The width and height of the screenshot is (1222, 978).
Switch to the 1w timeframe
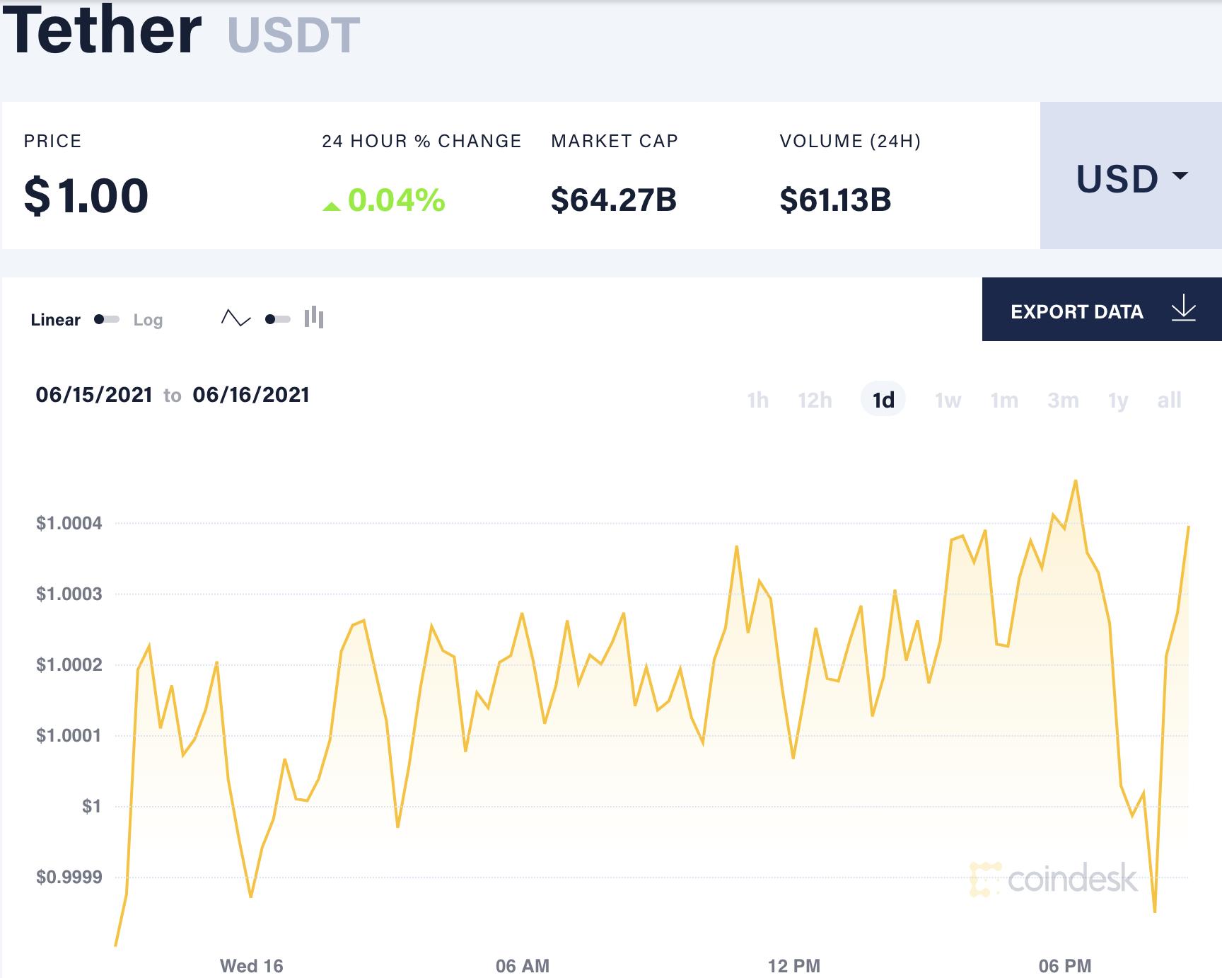[946, 400]
